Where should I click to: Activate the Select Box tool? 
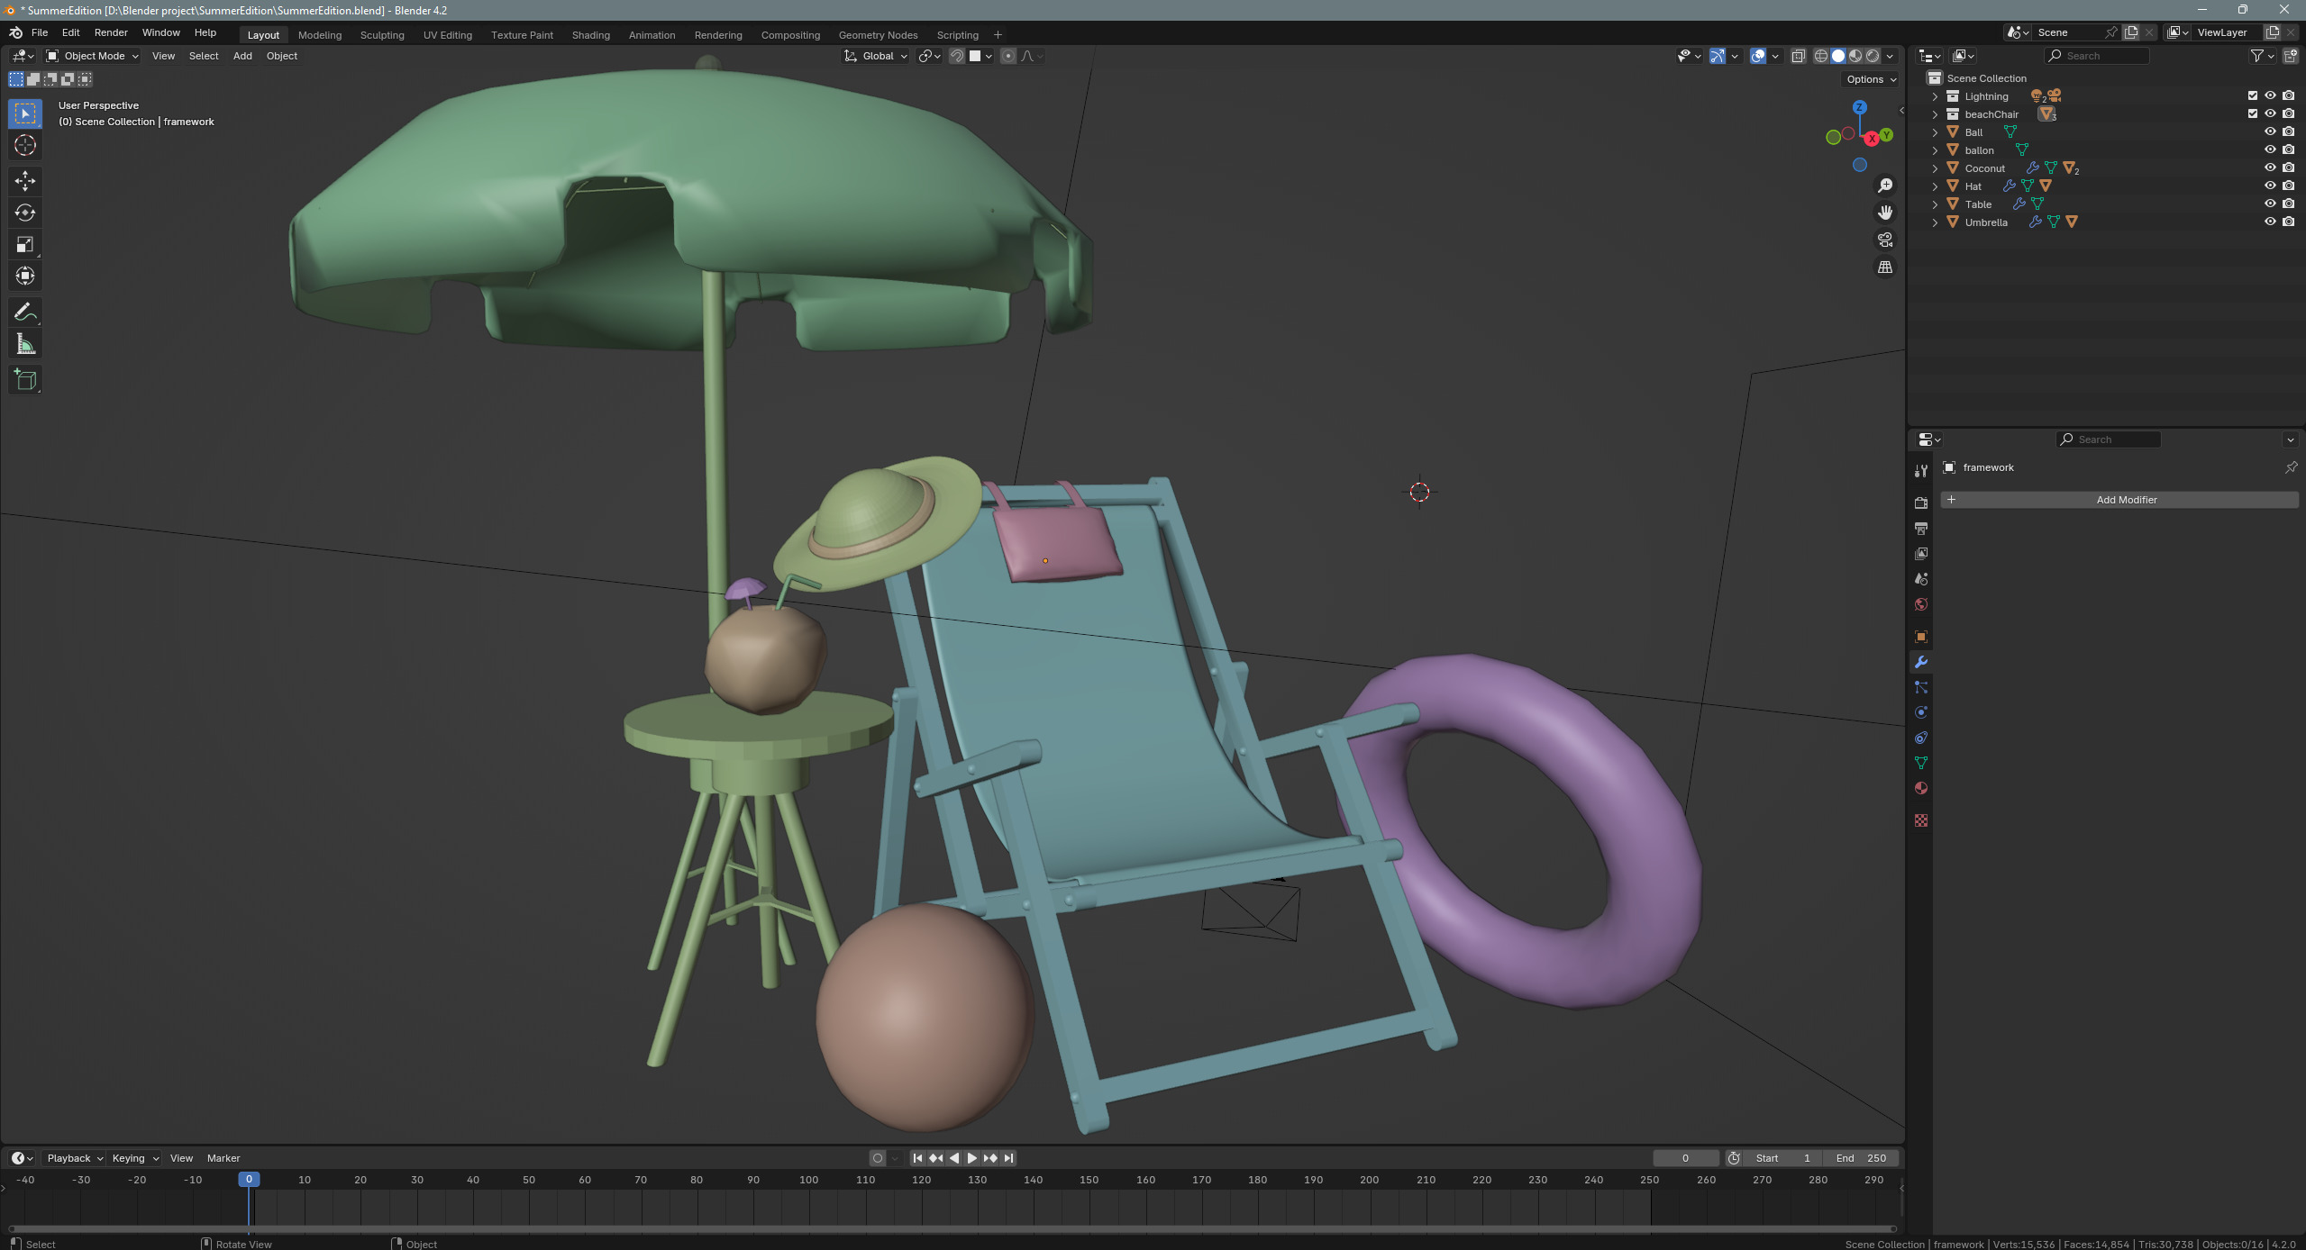(x=25, y=113)
